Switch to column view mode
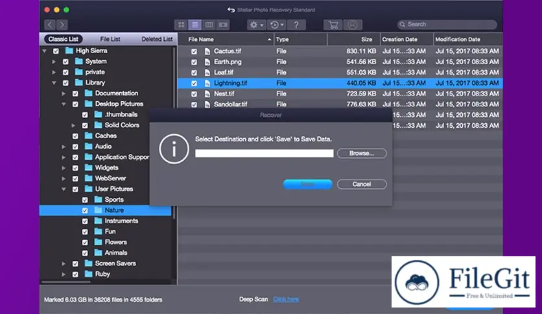The width and height of the screenshot is (542, 314). click(209, 25)
